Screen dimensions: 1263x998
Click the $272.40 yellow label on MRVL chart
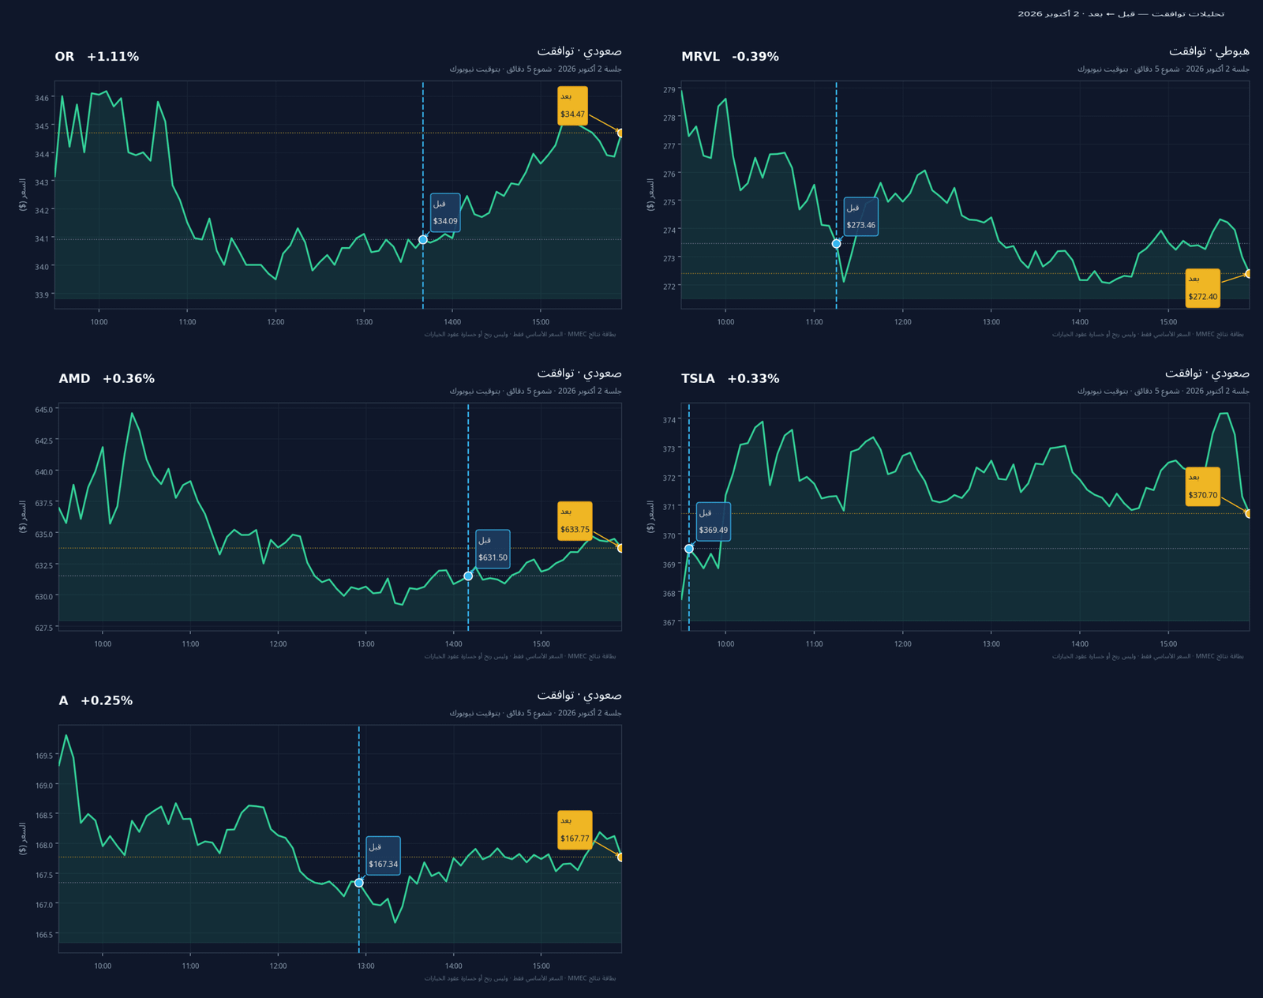(x=1203, y=288)
